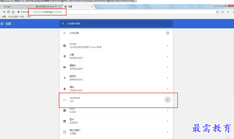234x139 pixels.
Task: Close the Google tab
Action: [27, 6]
